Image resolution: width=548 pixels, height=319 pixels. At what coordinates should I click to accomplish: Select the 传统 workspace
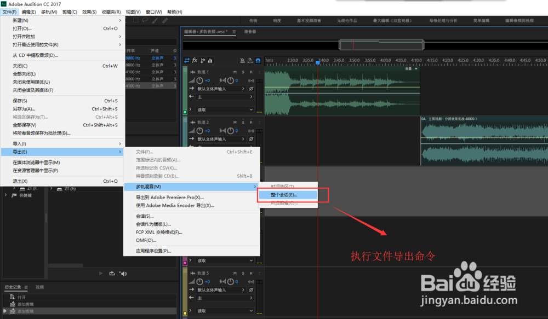[253, 21]
